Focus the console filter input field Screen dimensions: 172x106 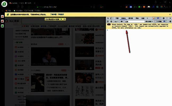[135, 22]
